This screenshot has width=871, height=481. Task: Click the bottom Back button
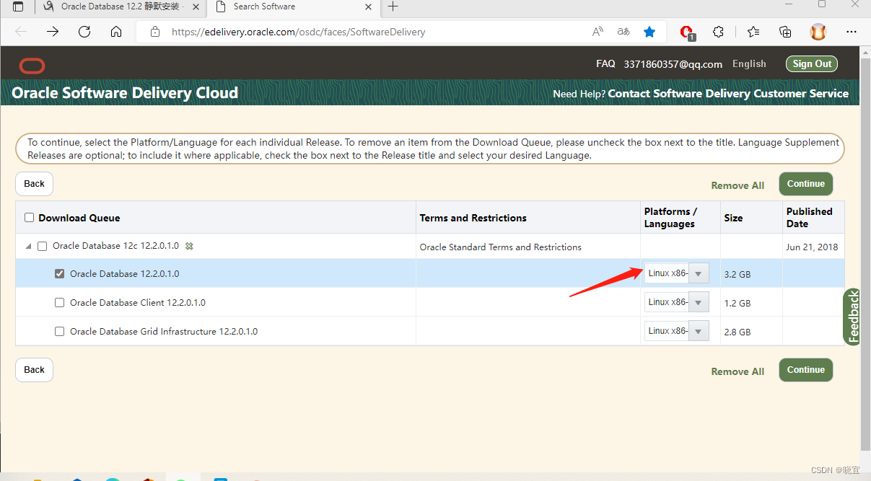click(34, 370)
